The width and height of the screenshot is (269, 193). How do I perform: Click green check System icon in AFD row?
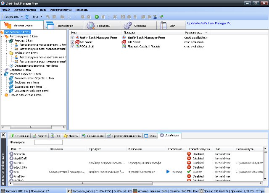pyautogui.click(x=189, y=172)
